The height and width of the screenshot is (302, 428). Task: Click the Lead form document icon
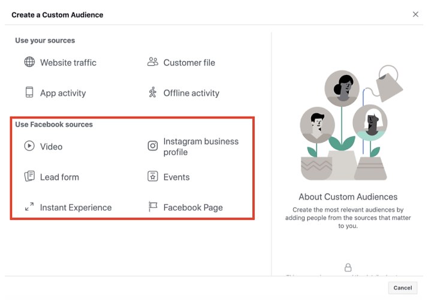29,176
